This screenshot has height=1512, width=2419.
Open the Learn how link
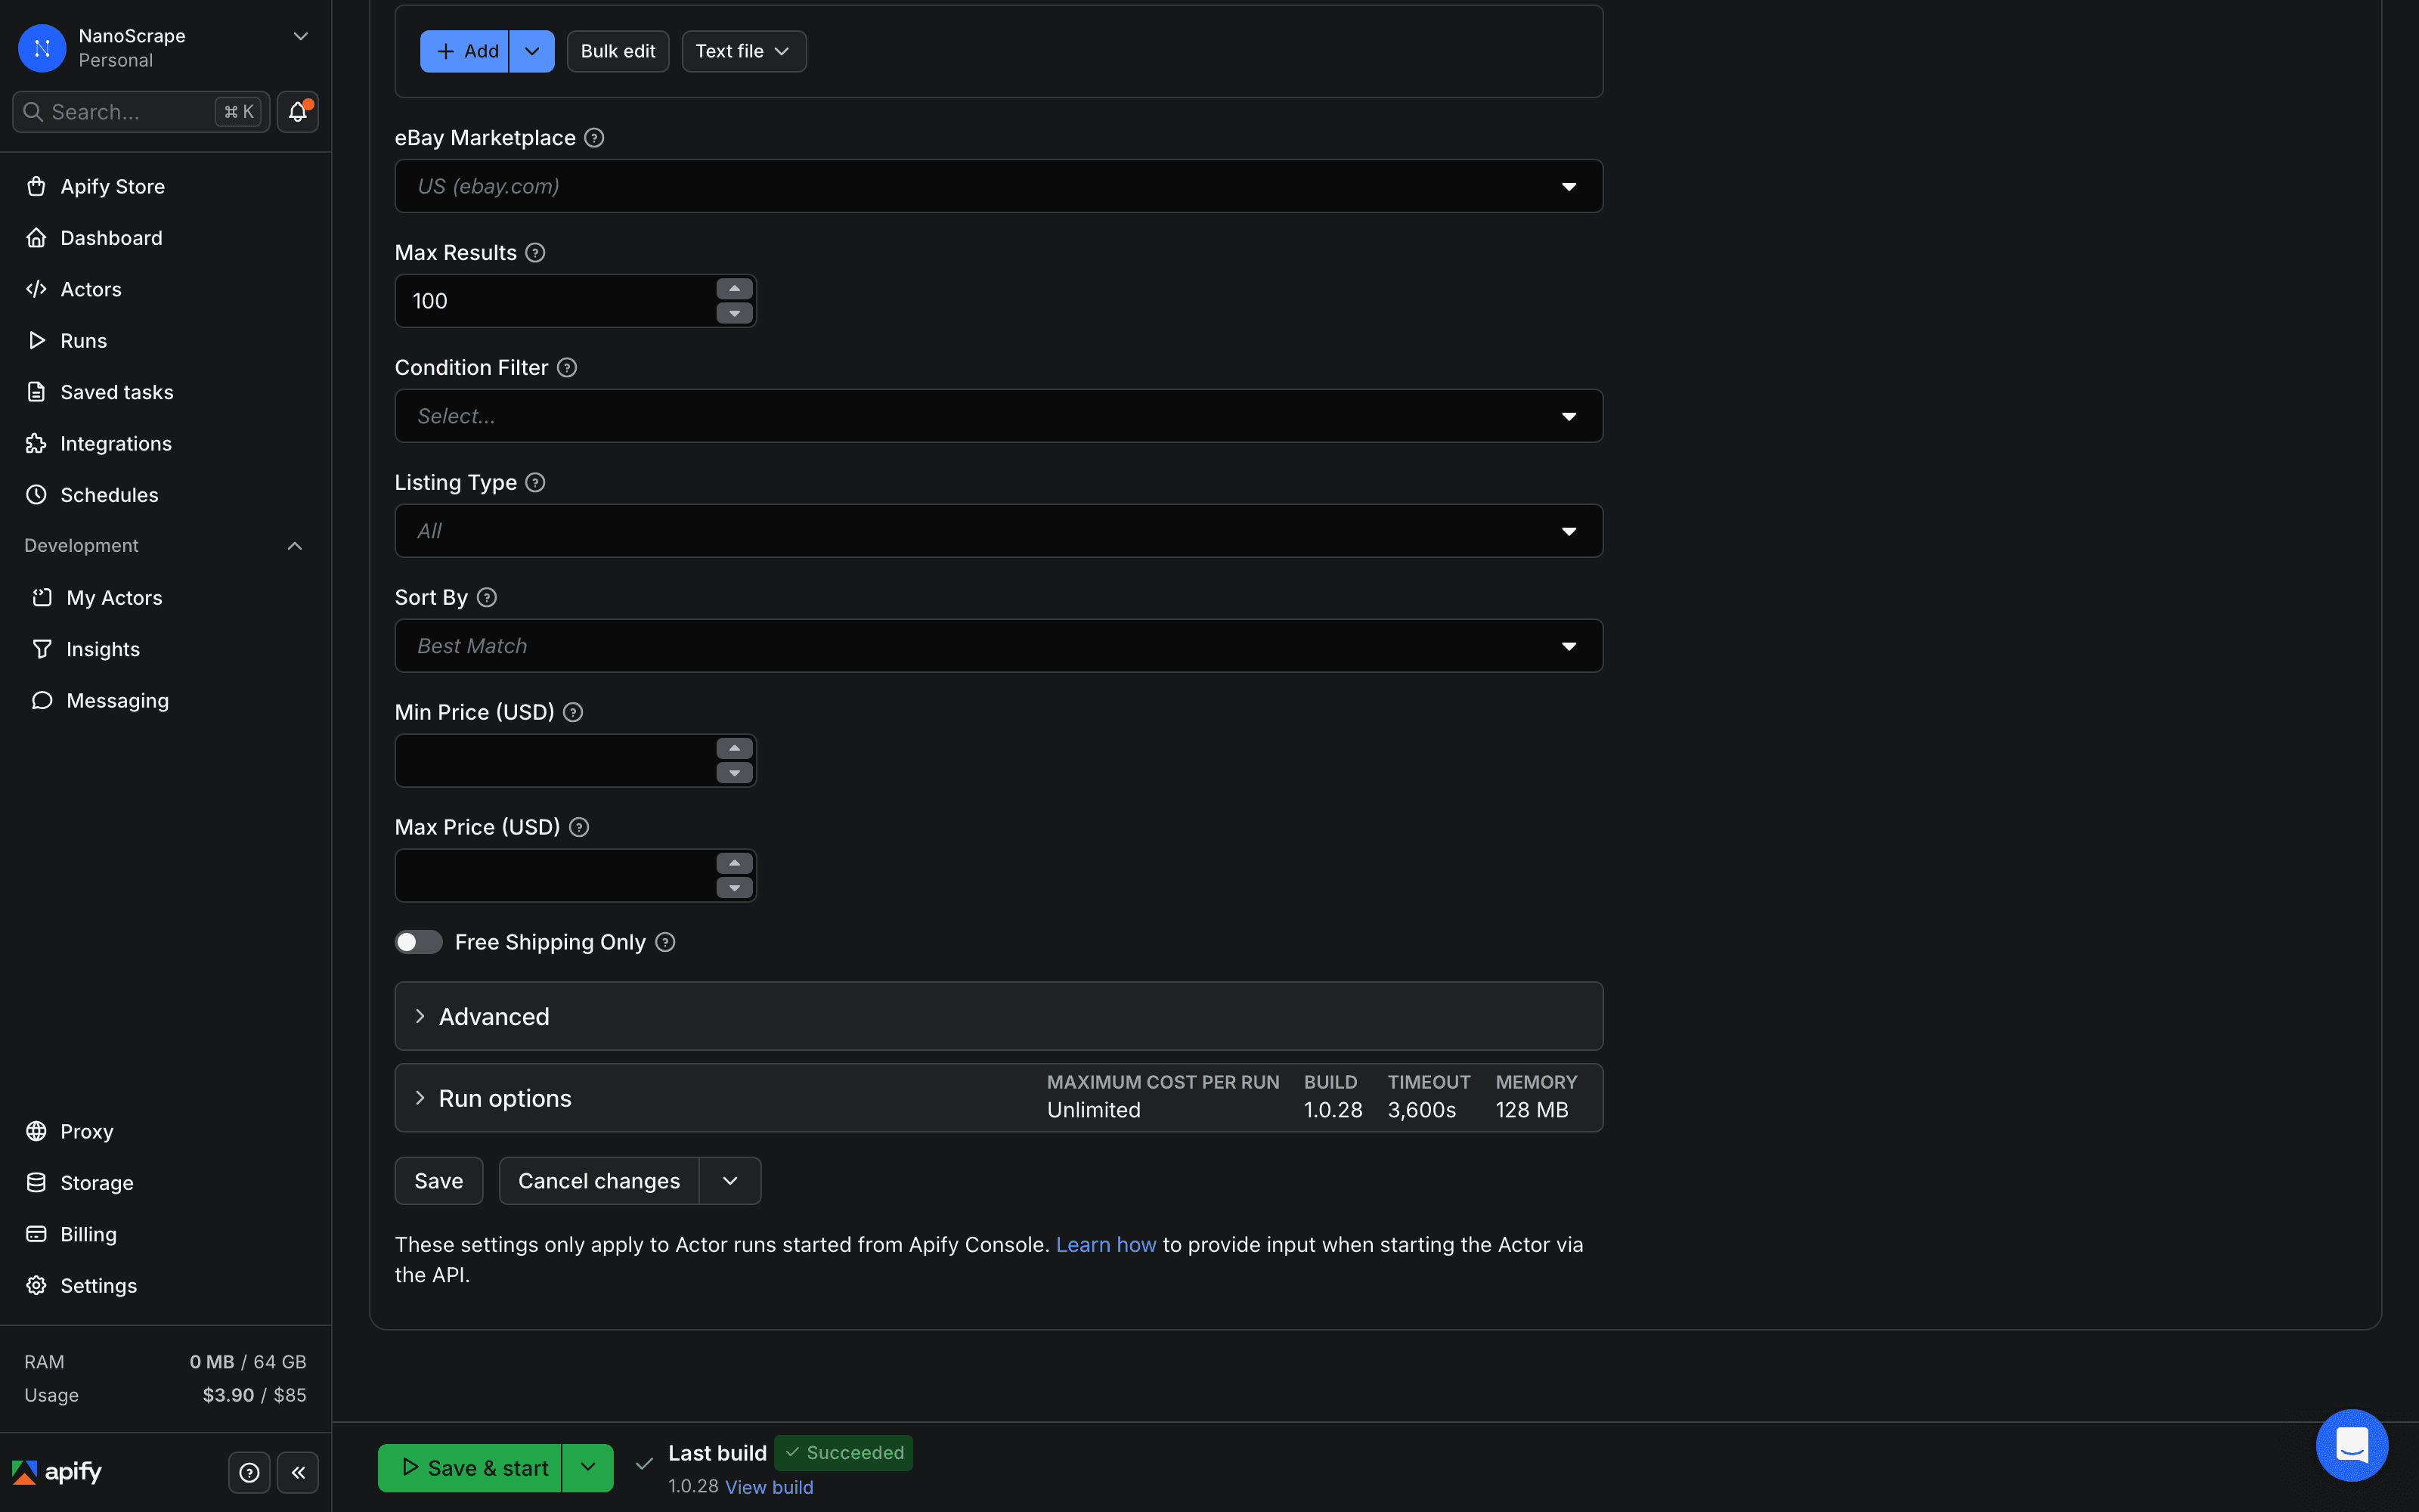(x=1105, y=1245)
